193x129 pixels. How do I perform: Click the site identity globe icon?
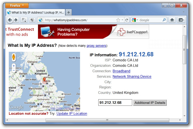coord(40,20)
